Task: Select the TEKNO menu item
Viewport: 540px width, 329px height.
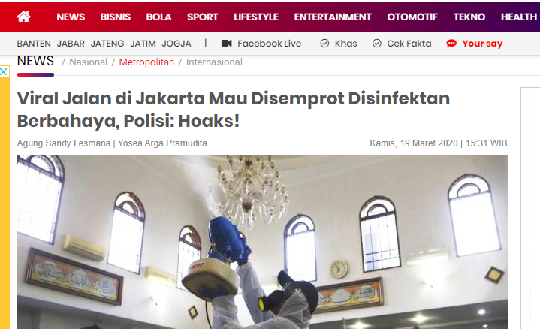Action: pyautogui.click(x=469, y=17)
